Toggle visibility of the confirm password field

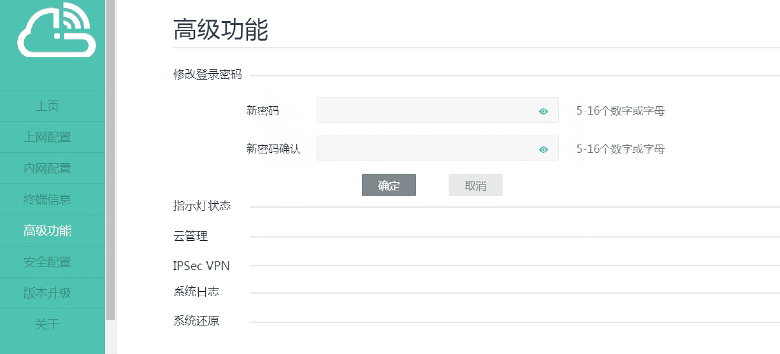[x=543, y=149]
